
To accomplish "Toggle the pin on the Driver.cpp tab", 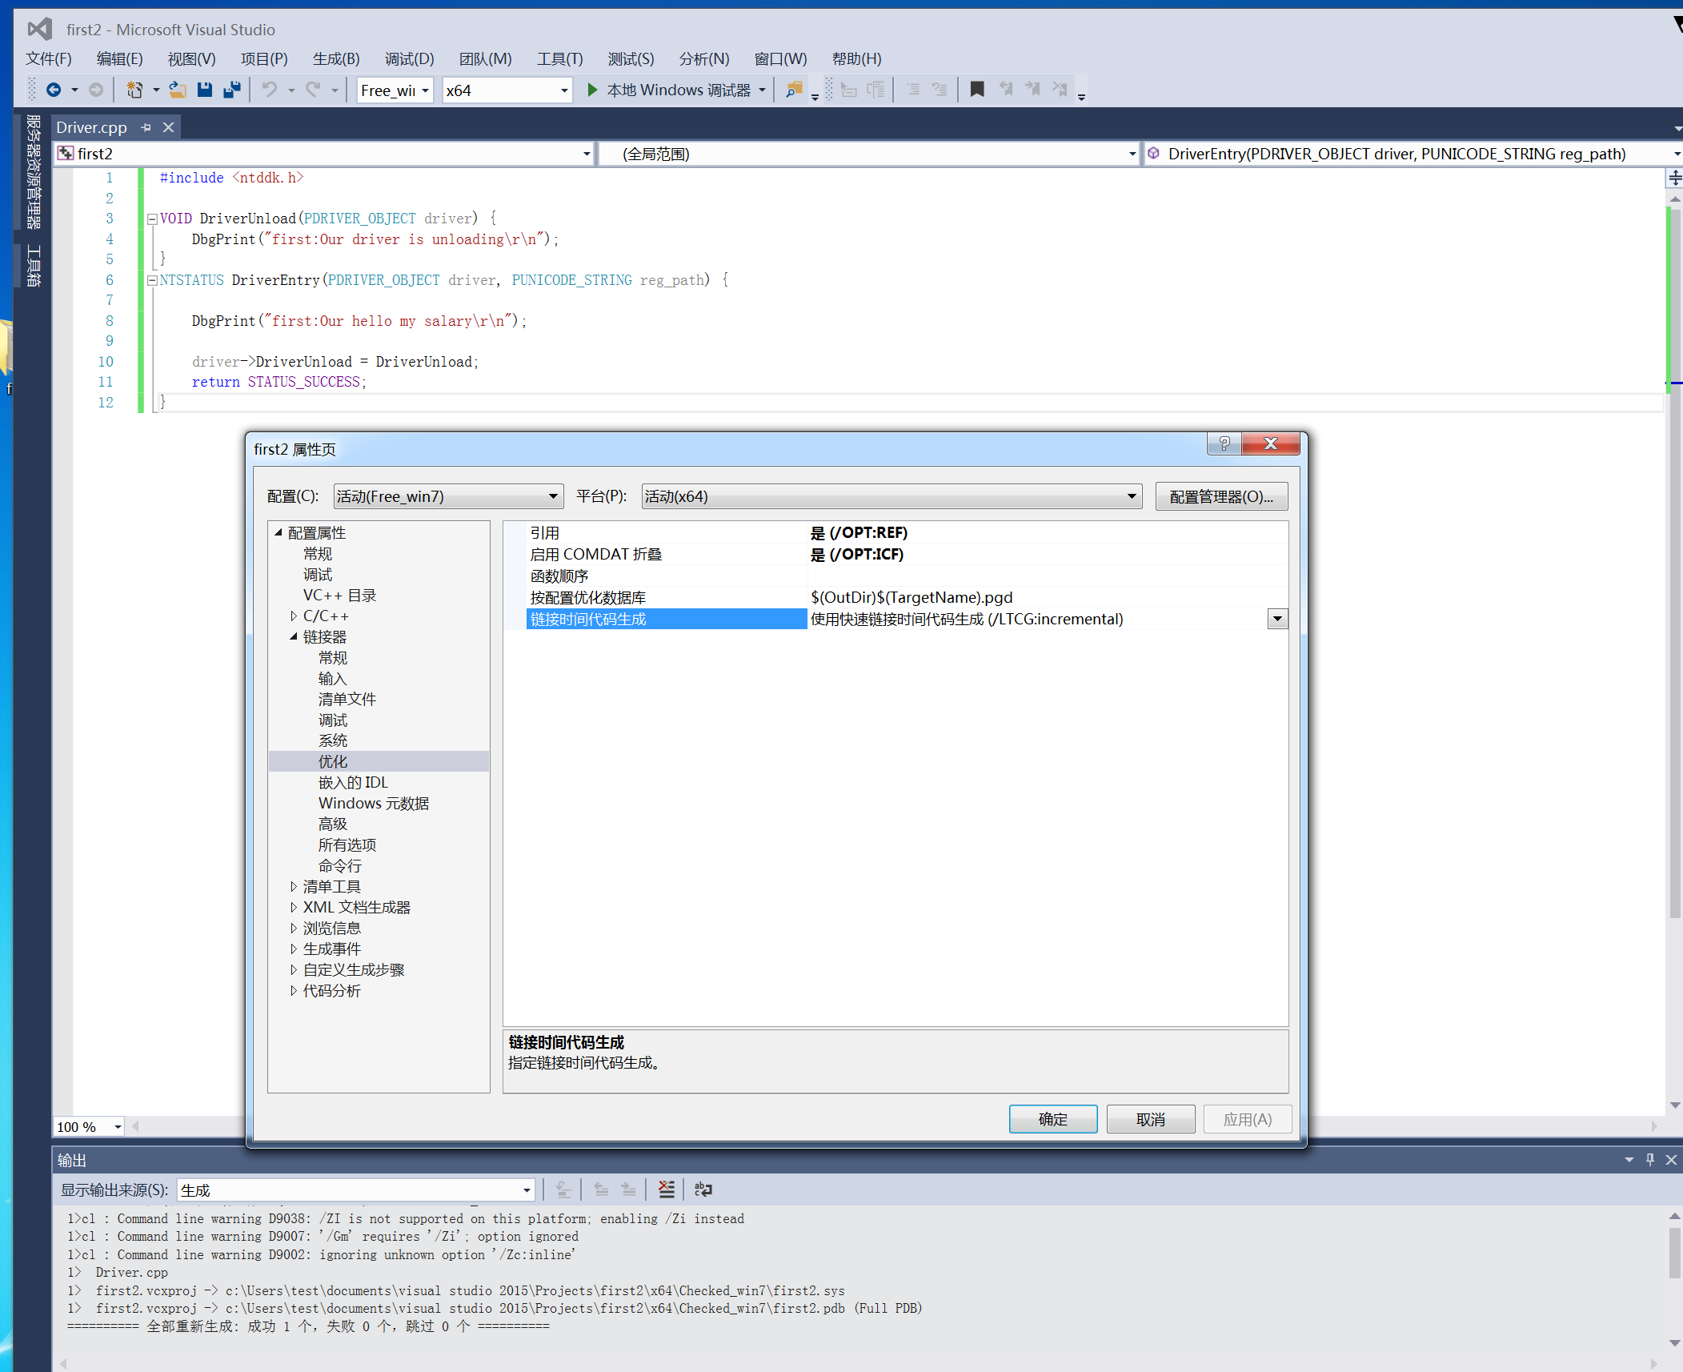I will coord(146,127).
